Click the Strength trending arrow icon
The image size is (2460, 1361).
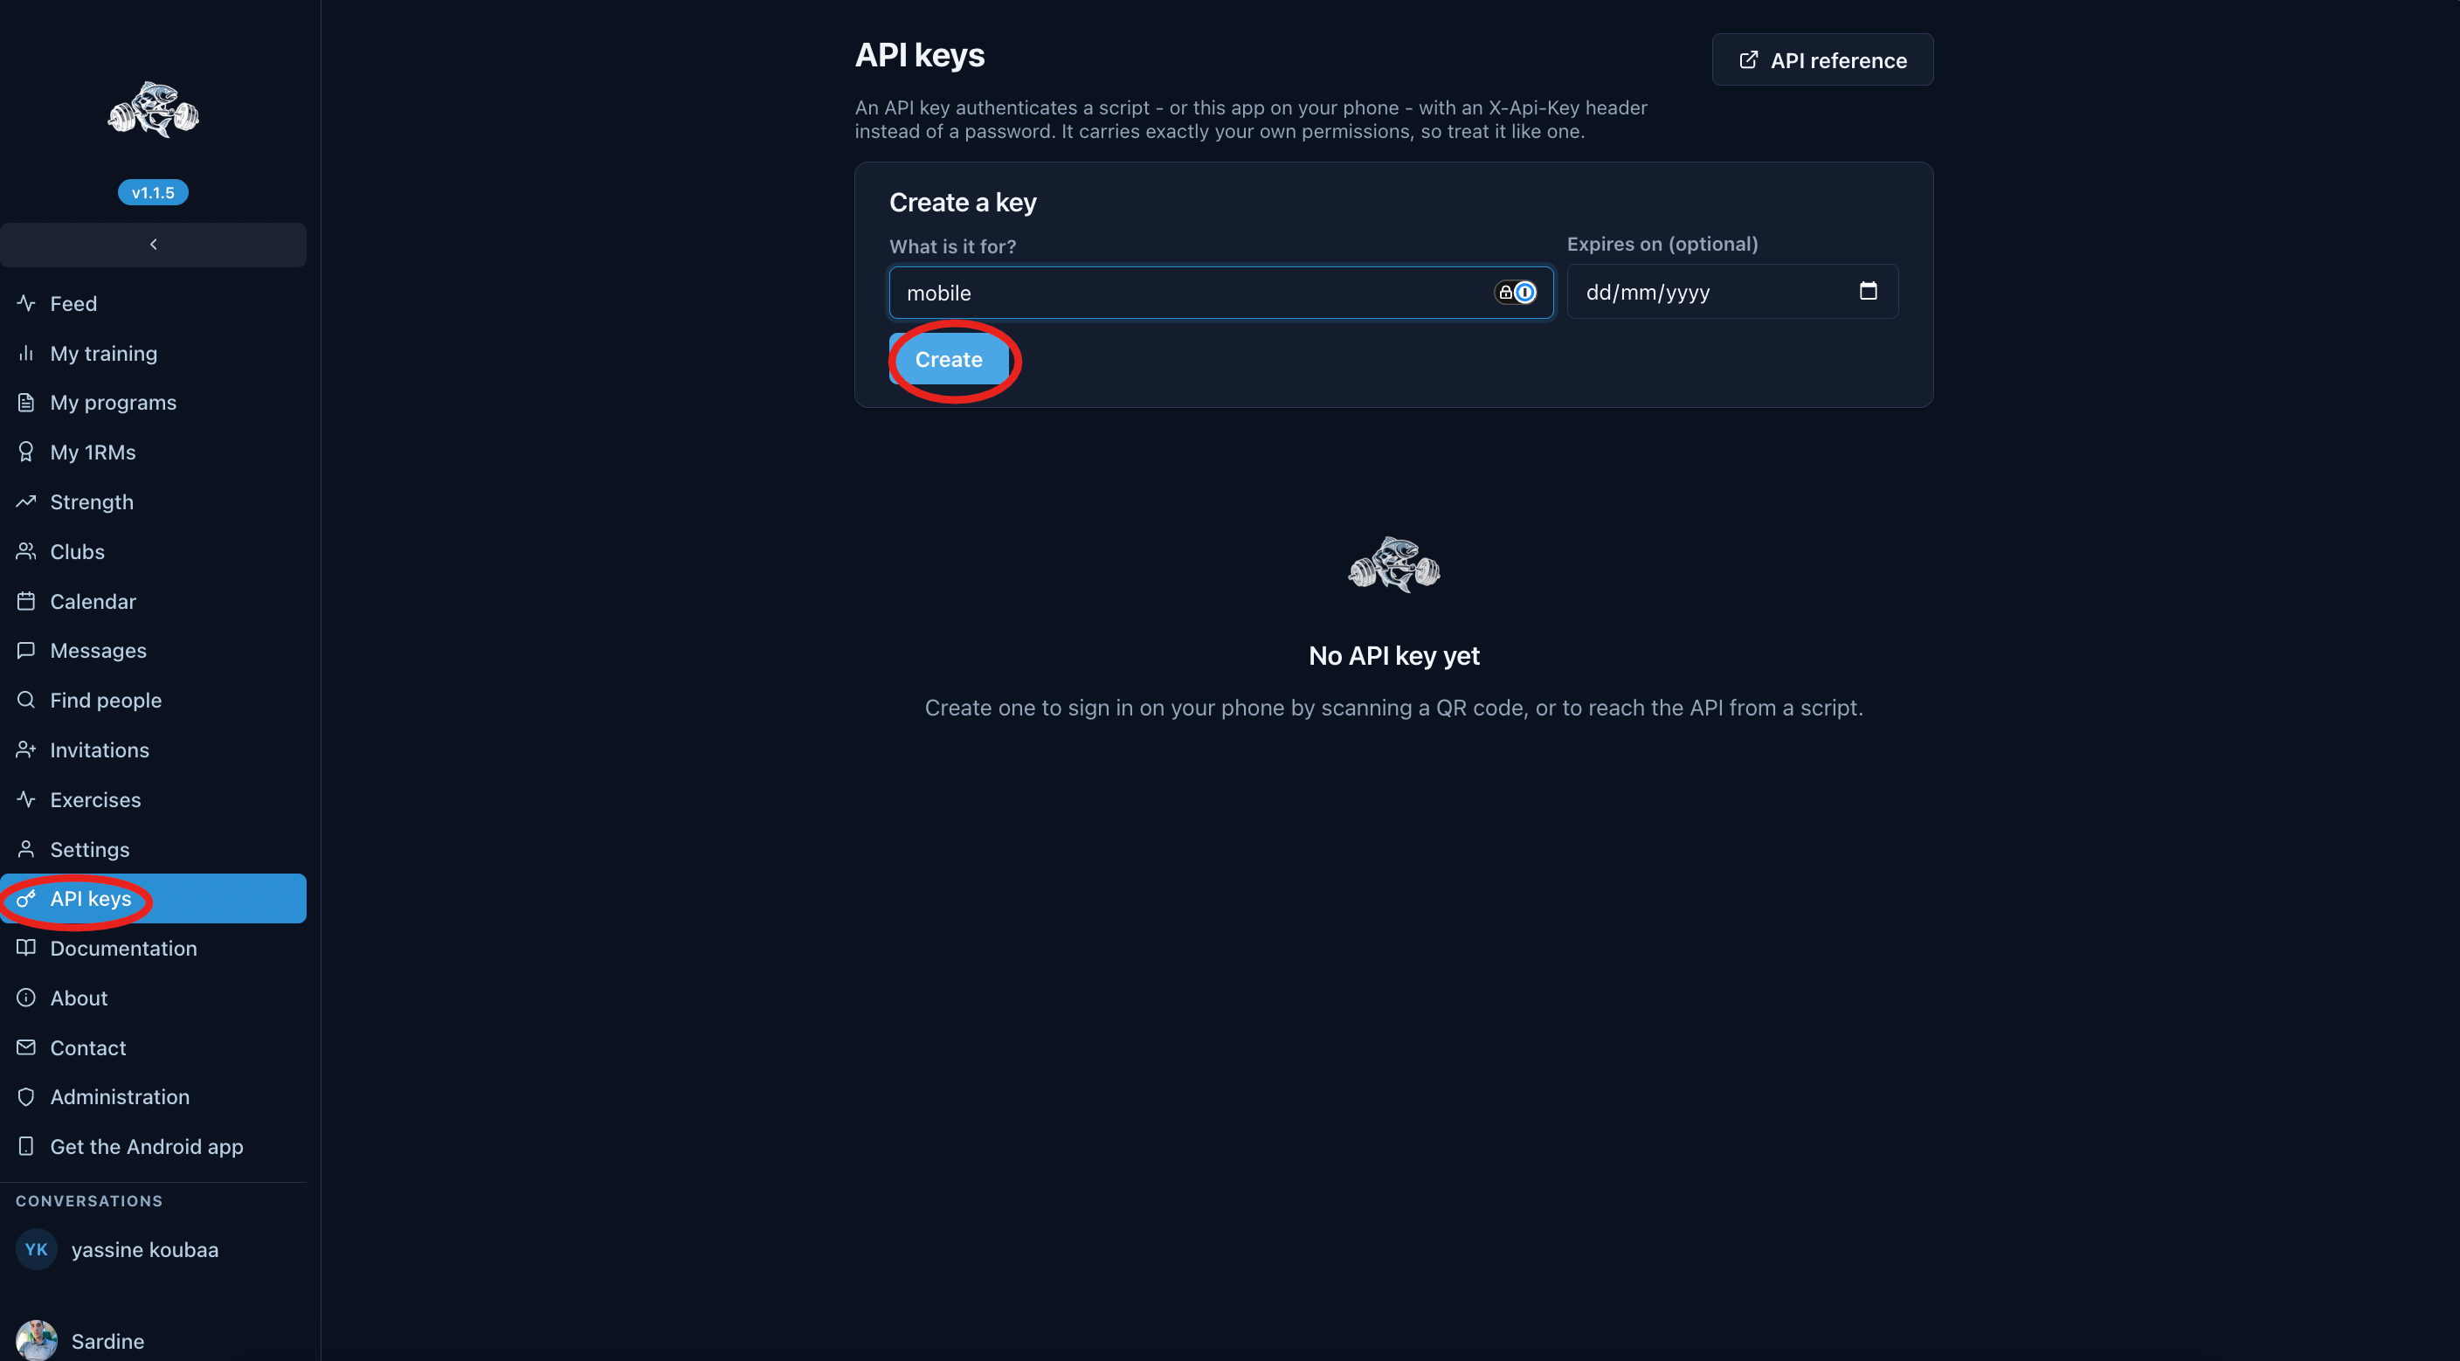click(26, 501)
